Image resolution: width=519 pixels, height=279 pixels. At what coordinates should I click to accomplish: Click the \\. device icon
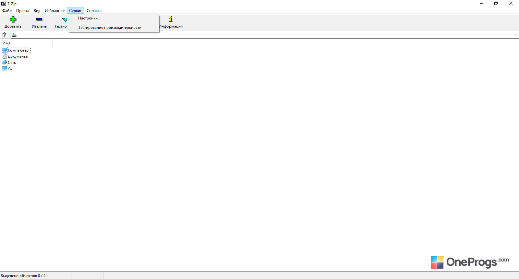coord(5,68)
